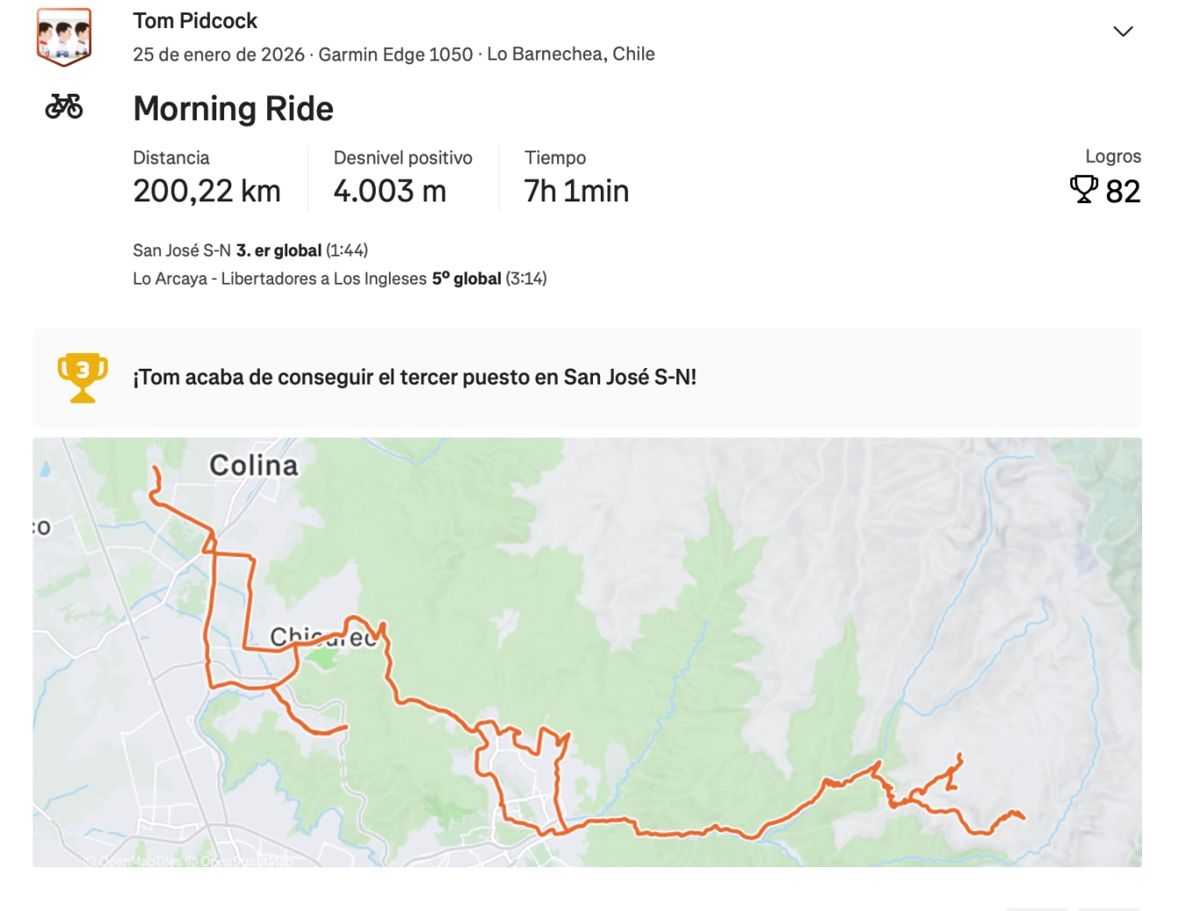Open the San José S-N segment
Image resolution: width=1178 pixels, height=911 pixels.
coord(180,250)
